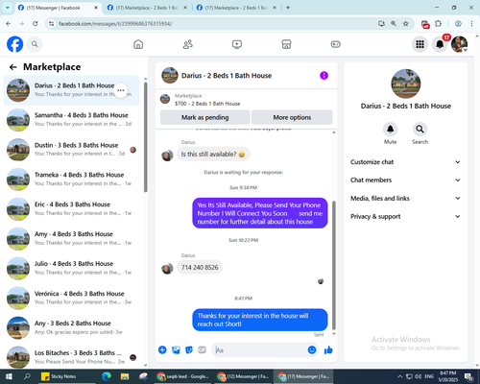Open the Marketplace storefront icon
480x384 pixels.
(286, 44)
